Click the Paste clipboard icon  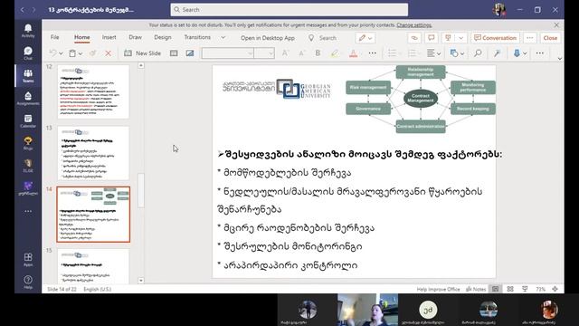coord(72,53)
